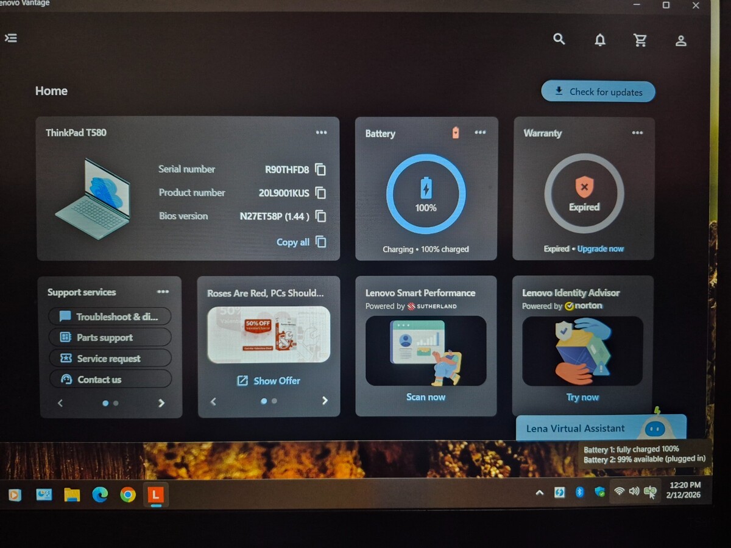Image resolution: width=731 pixels, height=548 pixels.
Task: Copy the serial number R90THFD8
Action: (x=320, y=170)
